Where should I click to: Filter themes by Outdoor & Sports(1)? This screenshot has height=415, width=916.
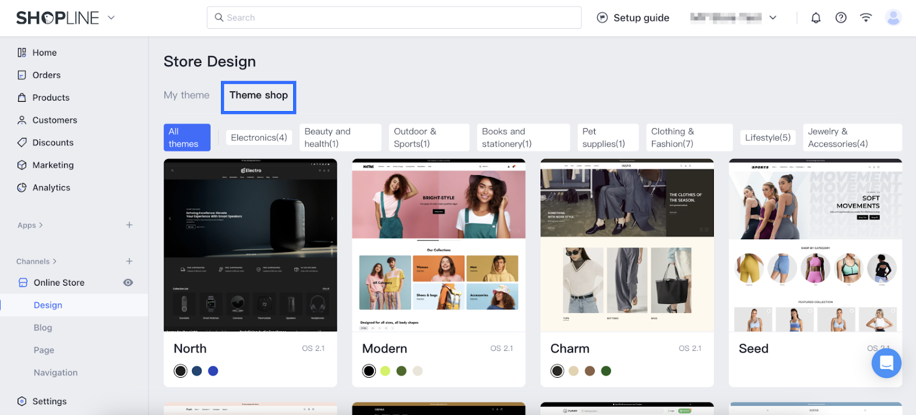pyautogui.click(x=429, y=137)
